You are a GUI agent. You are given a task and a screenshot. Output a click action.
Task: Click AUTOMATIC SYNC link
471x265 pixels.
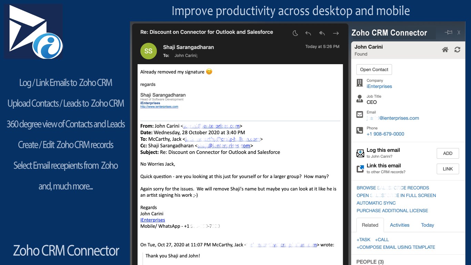coord(376,203)
